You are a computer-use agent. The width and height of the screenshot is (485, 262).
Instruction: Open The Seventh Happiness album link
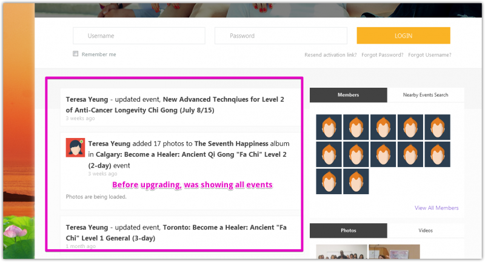(232, 144)
